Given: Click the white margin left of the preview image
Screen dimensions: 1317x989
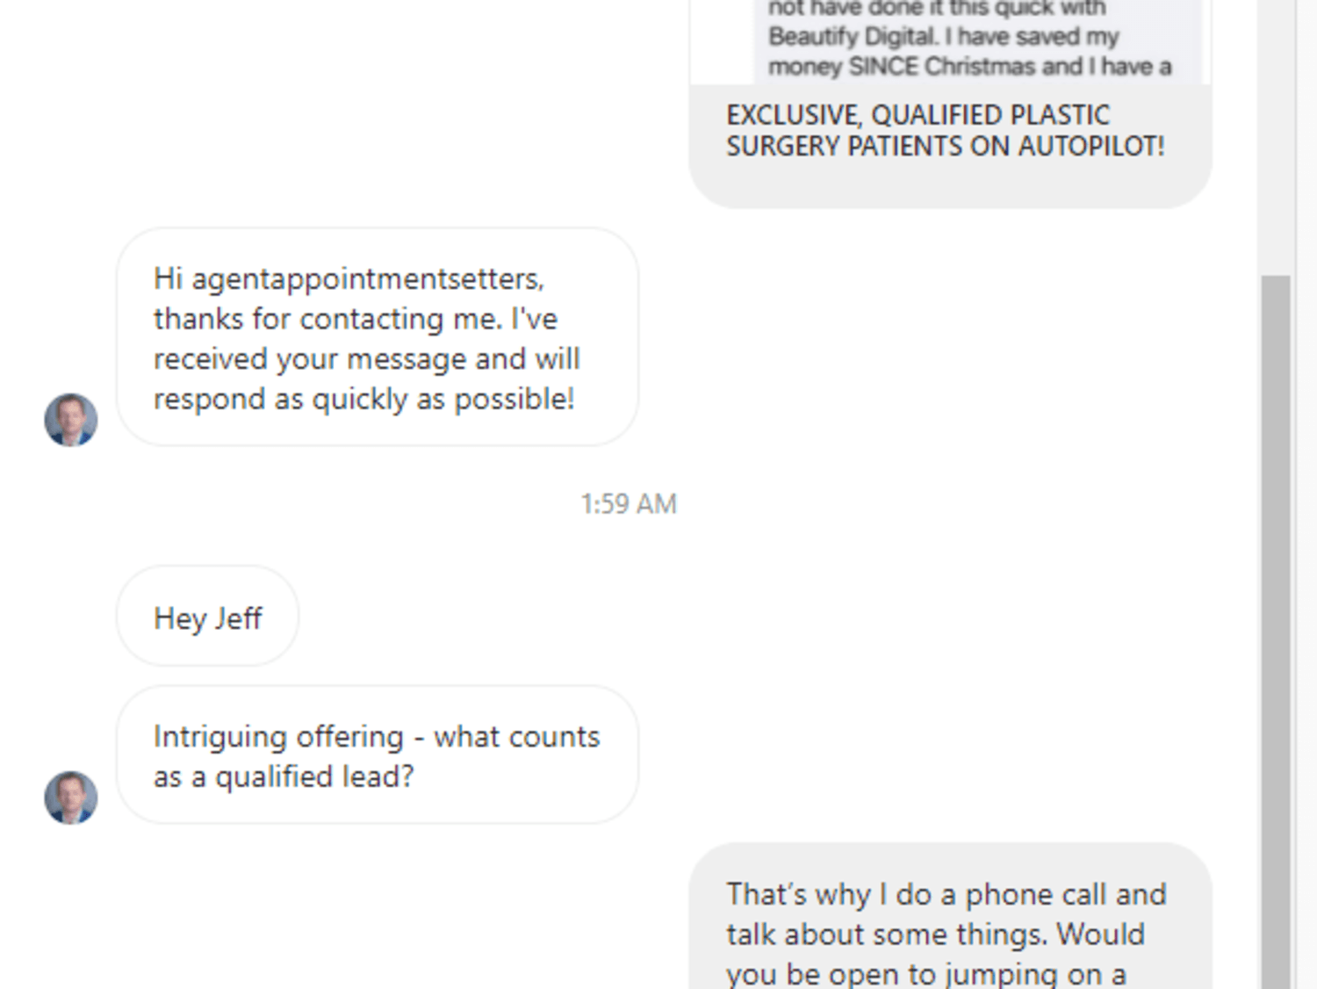Looking at the screenshot, I should click(x=722, y=41).
